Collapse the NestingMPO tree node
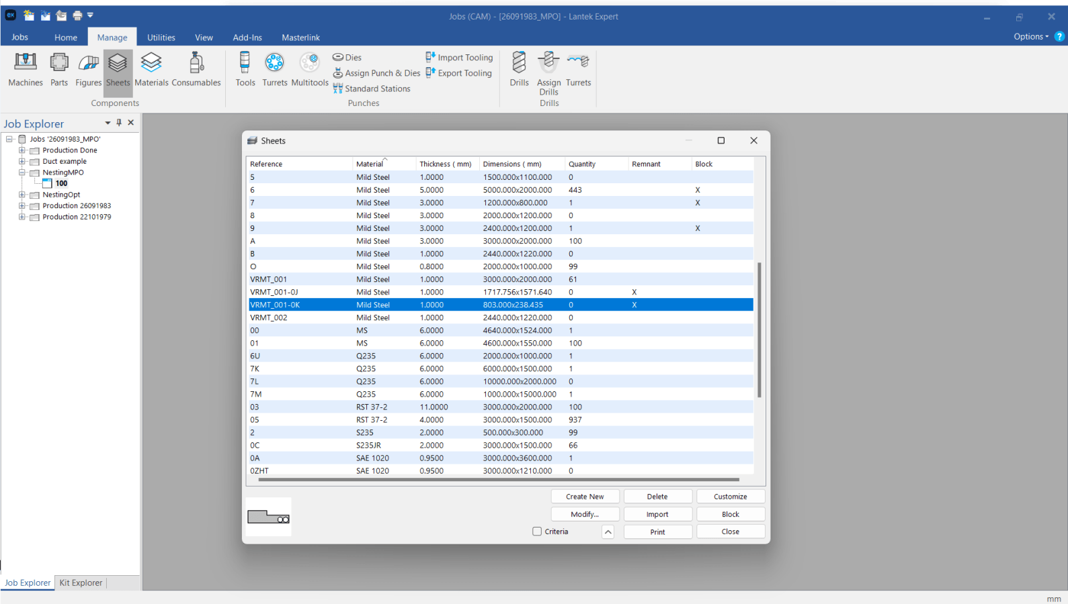This screenshot has width=1068, height=604. click(x=22, y=172)
